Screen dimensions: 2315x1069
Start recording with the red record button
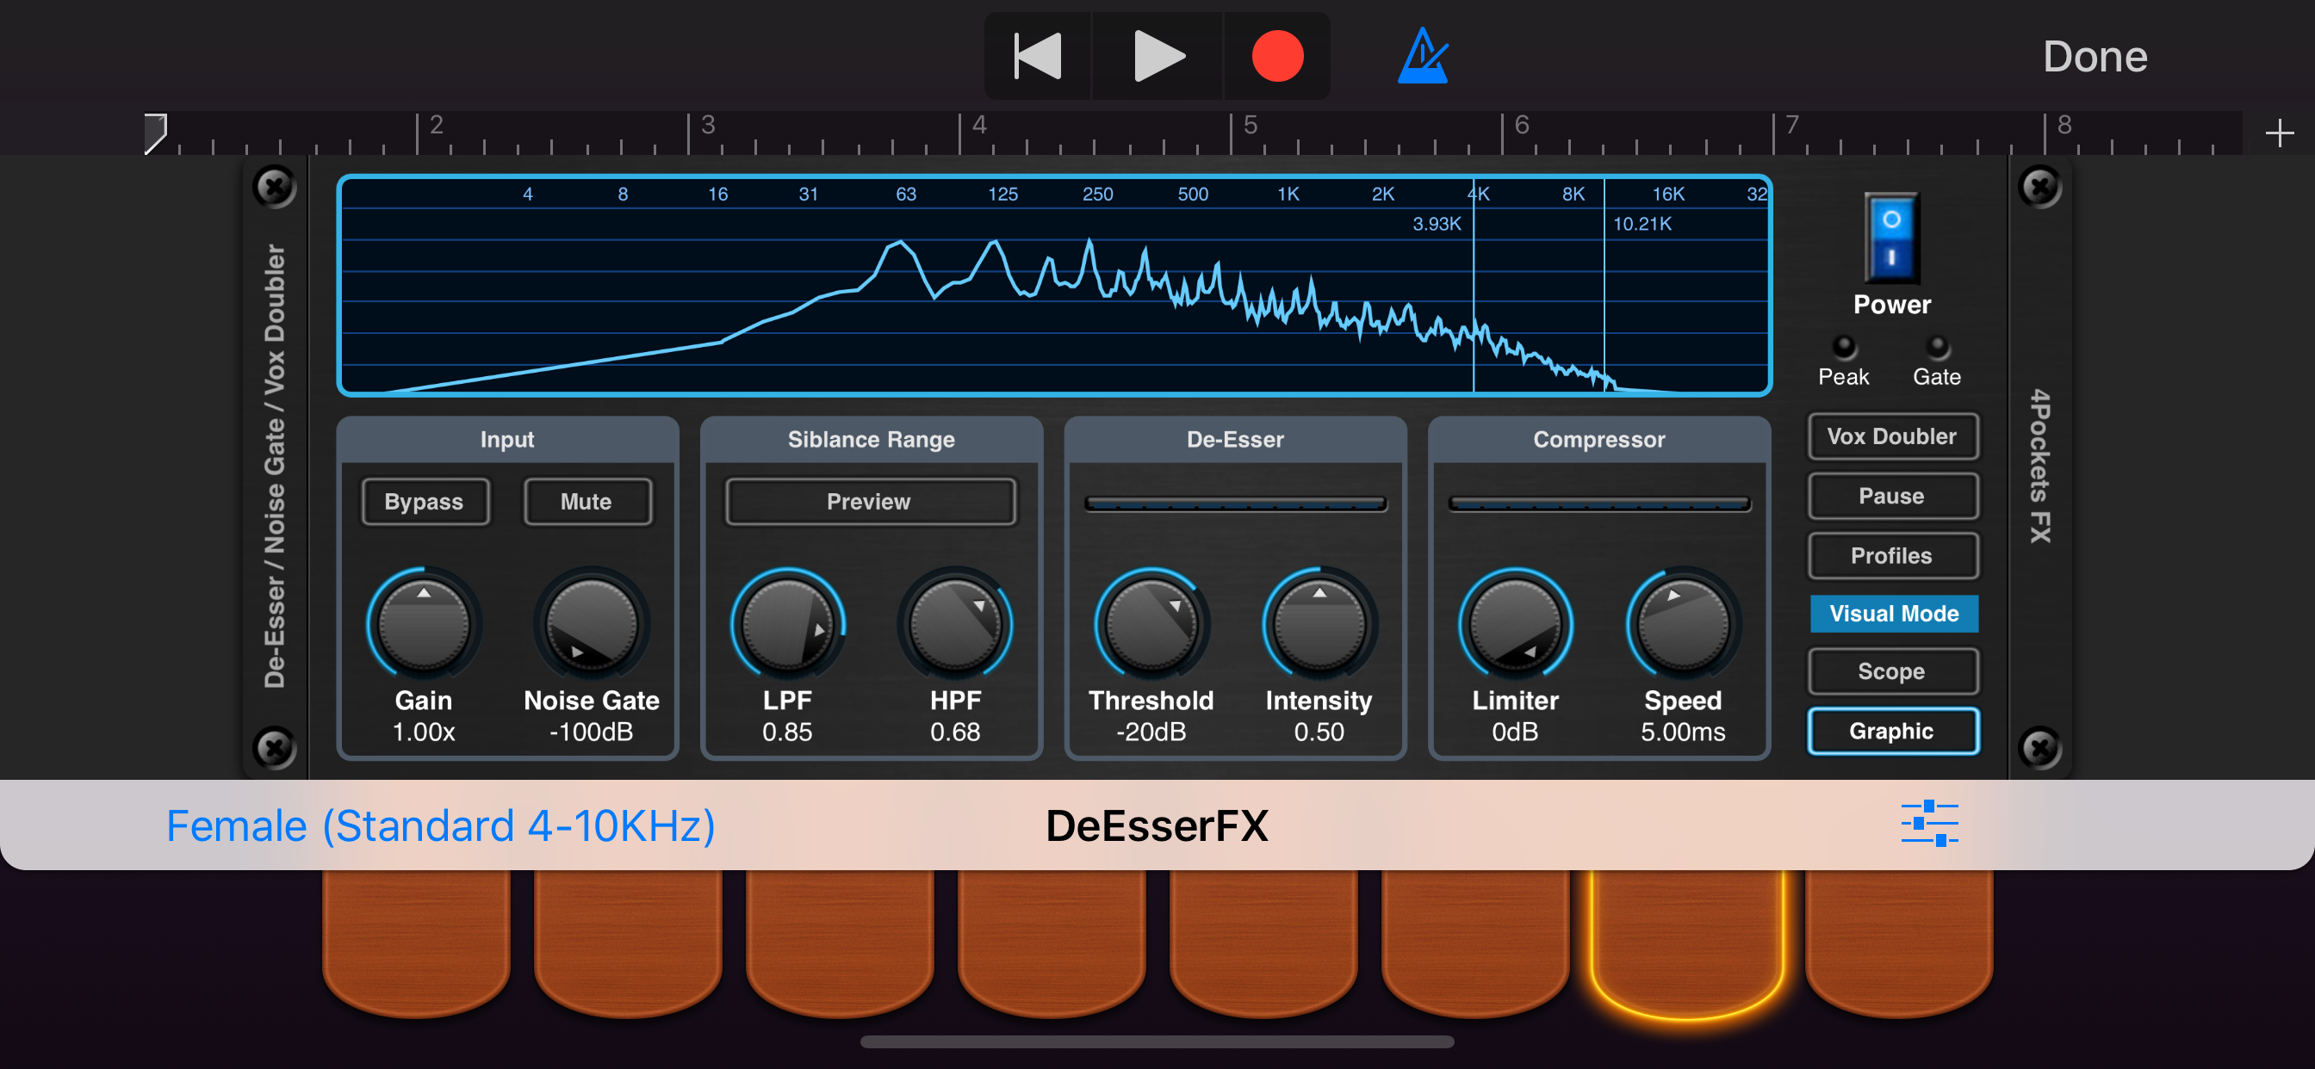pos(1277,56)
